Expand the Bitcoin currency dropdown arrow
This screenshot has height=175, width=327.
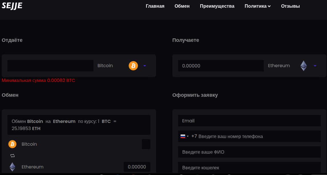point(145,66)
